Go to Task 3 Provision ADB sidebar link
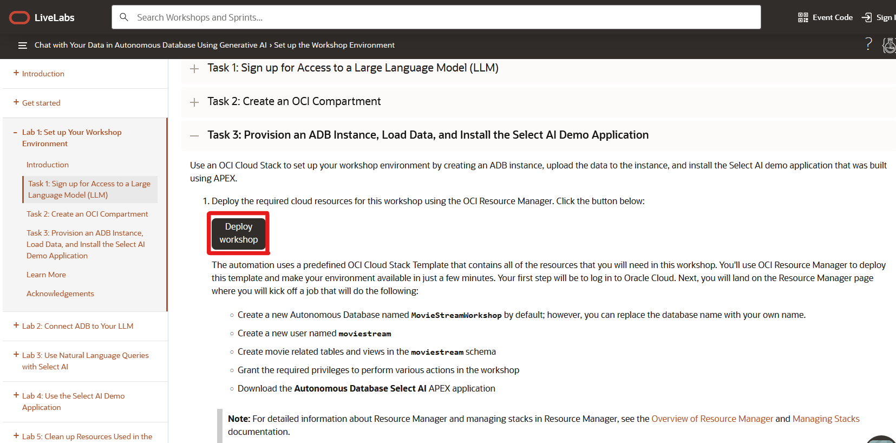 click(x=86, y=244)
